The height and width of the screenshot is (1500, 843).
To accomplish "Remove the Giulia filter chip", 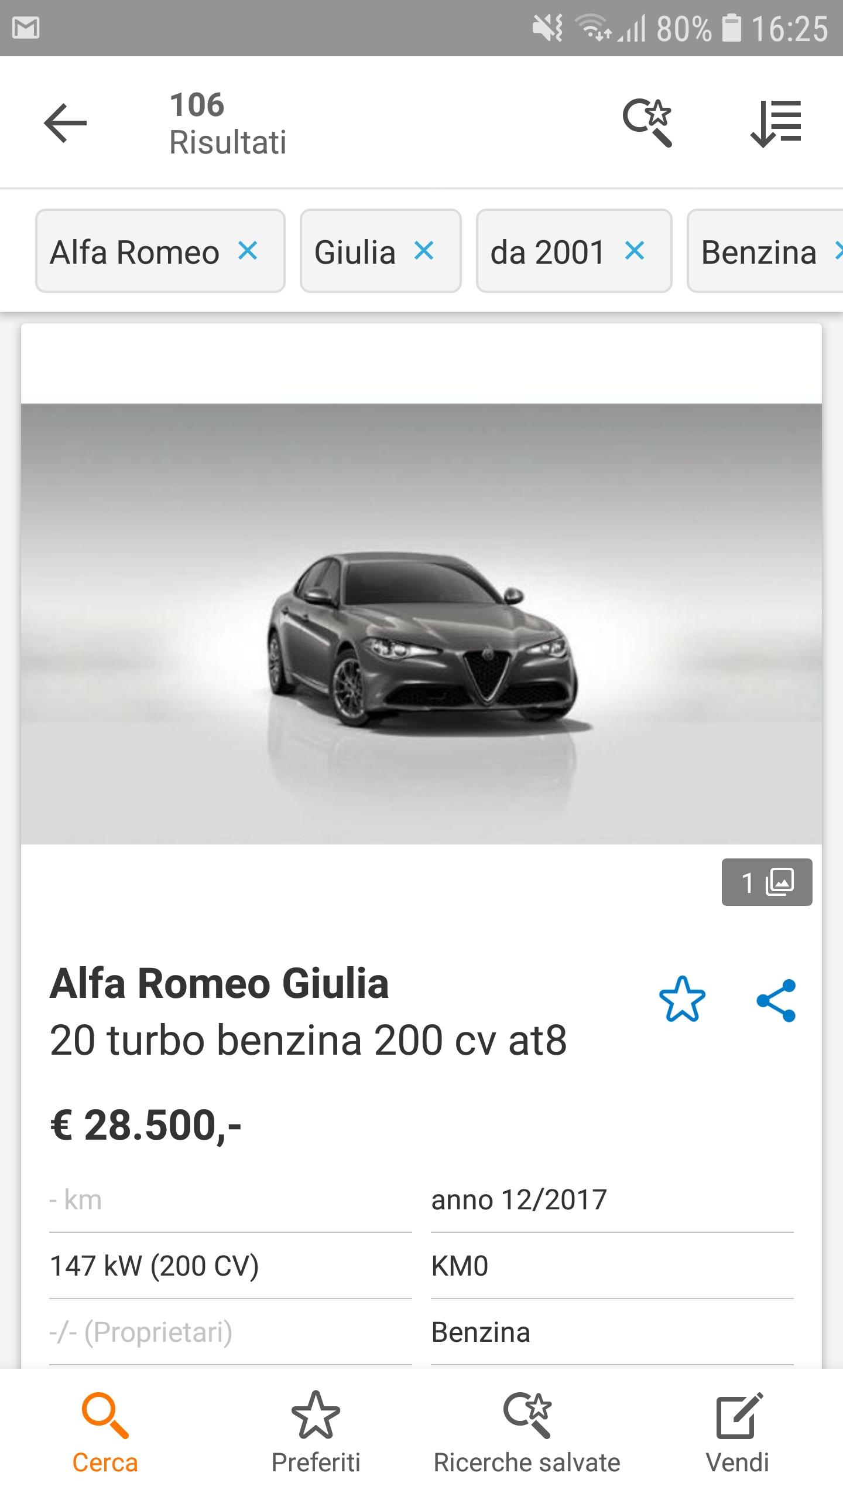I will point(424,251).
